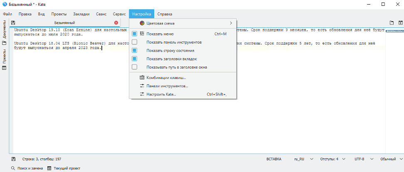Viewport: 404px width, 172px height.
Task: Click the project list icon in left sidebar
Action: click(4, 68)
